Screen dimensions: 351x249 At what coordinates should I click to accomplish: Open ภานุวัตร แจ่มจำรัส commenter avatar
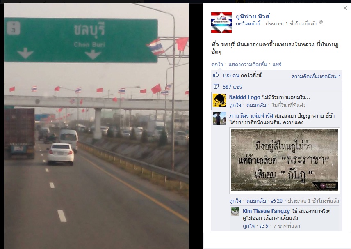tap(219, 118)
